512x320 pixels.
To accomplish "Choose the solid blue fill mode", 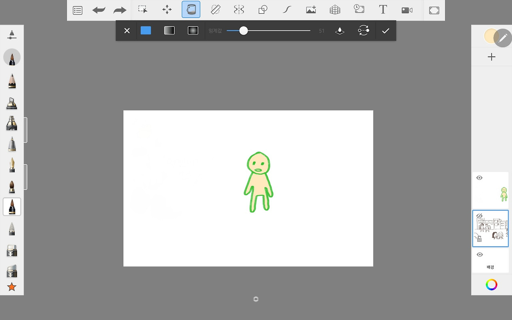I will [x=146, y=30].
